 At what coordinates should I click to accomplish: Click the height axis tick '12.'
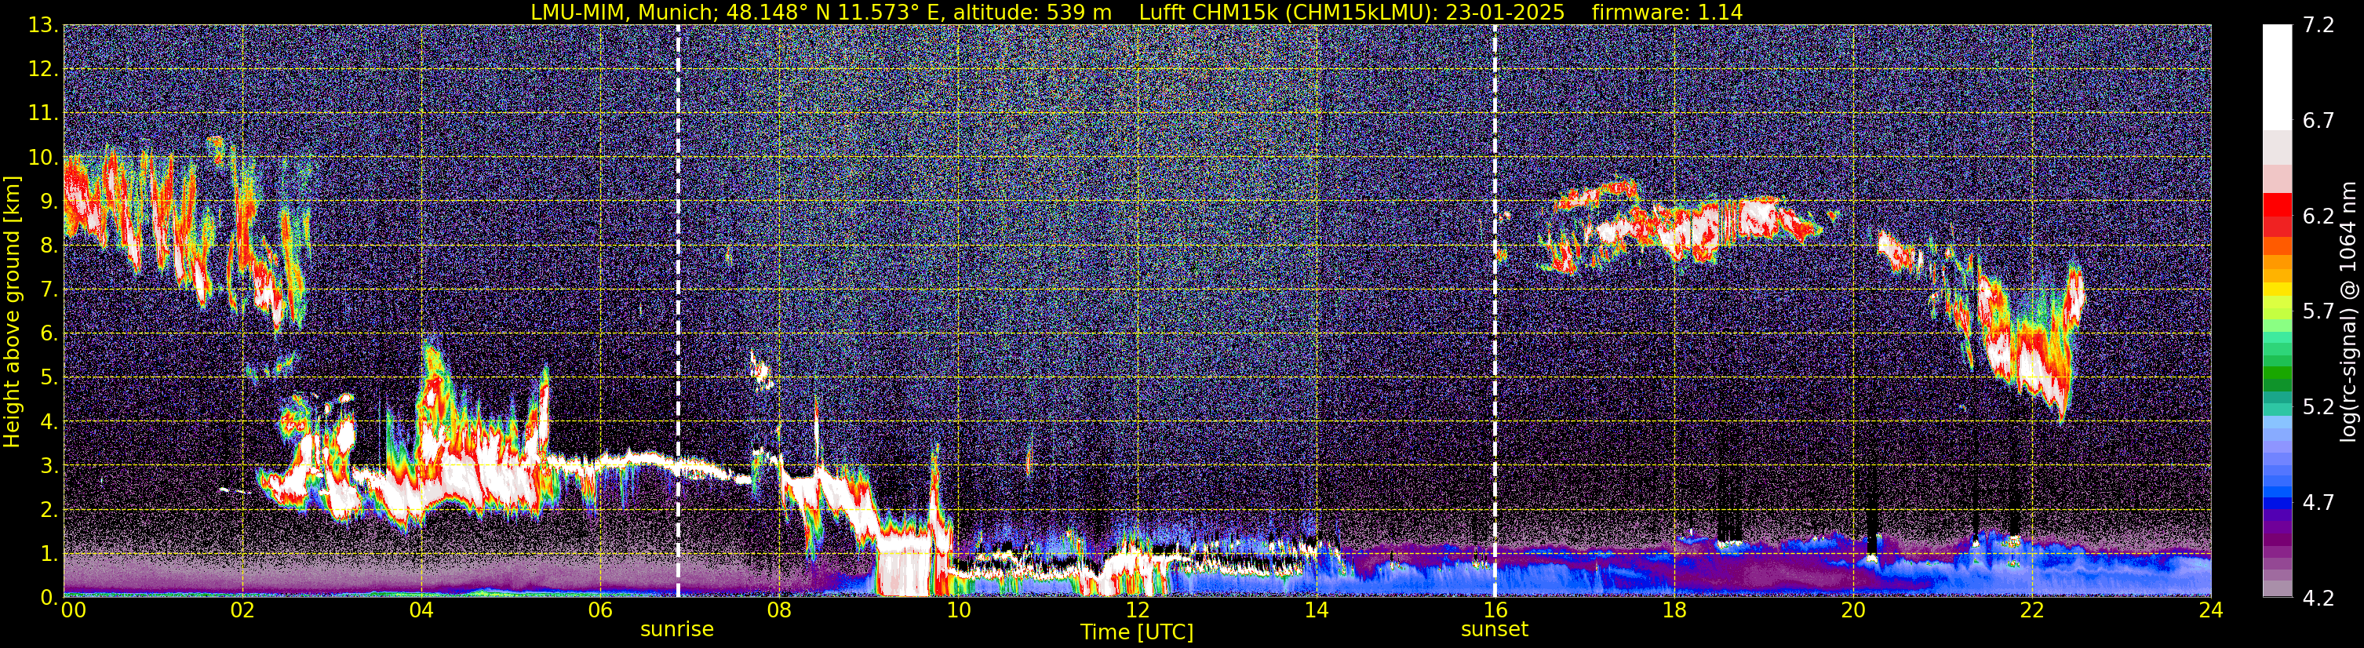43,70
